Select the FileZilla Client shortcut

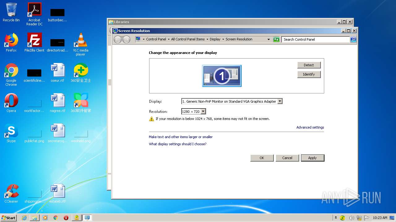pos(34,43)
